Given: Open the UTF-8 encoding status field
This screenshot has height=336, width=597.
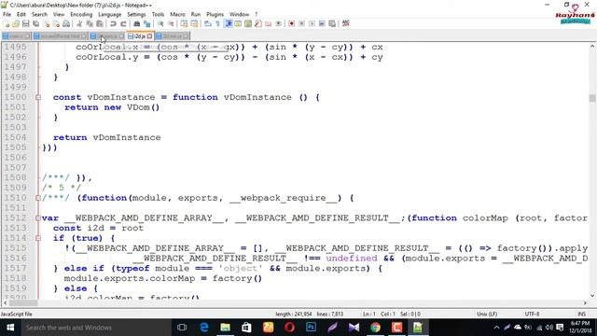Looking at the screenshot, I should (532, 315).
